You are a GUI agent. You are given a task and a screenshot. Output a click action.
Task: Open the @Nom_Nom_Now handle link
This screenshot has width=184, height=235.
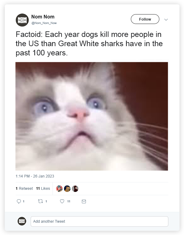(44, 23)
